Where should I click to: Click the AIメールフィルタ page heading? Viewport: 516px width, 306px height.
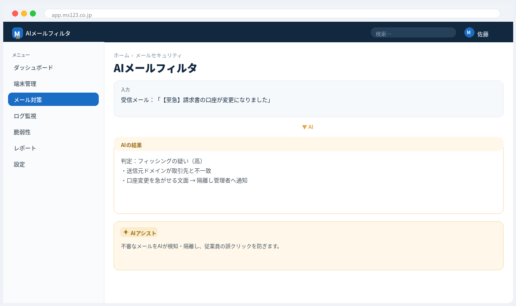click(x=155, y=68)
